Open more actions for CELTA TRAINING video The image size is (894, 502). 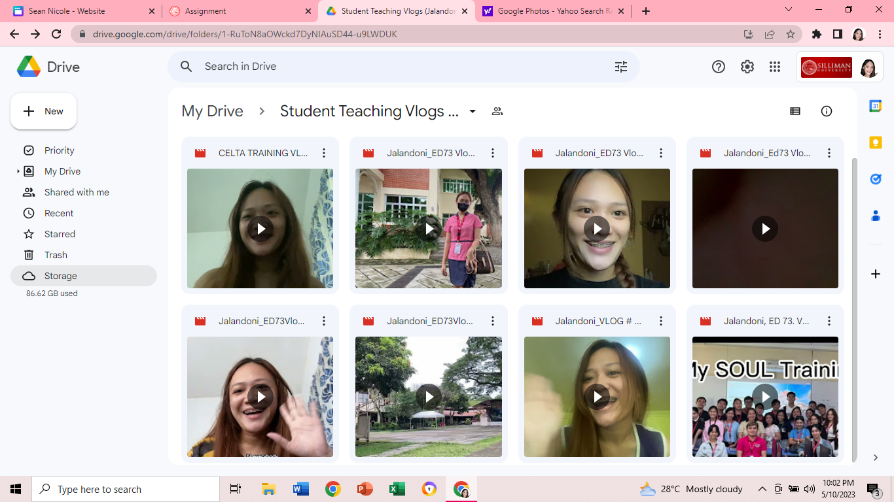[324, 153]
